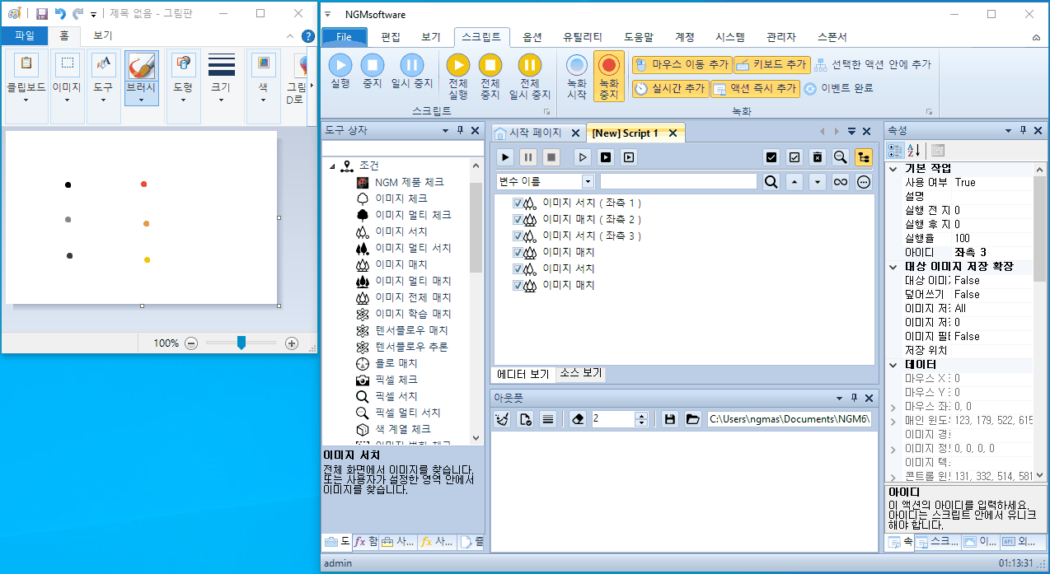Click the outlined play icon in script editor toolbar
This screenshot has width=1050, height=574.
582,156
